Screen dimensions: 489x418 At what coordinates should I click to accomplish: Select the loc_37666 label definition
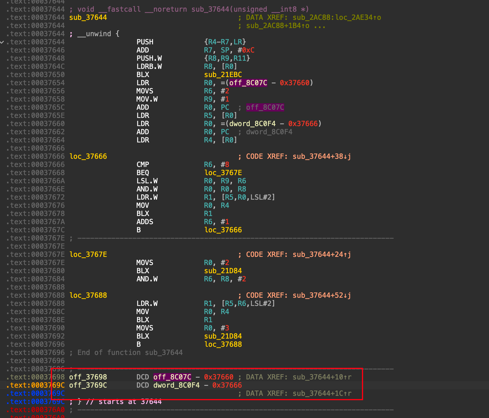tap(88, 156)
